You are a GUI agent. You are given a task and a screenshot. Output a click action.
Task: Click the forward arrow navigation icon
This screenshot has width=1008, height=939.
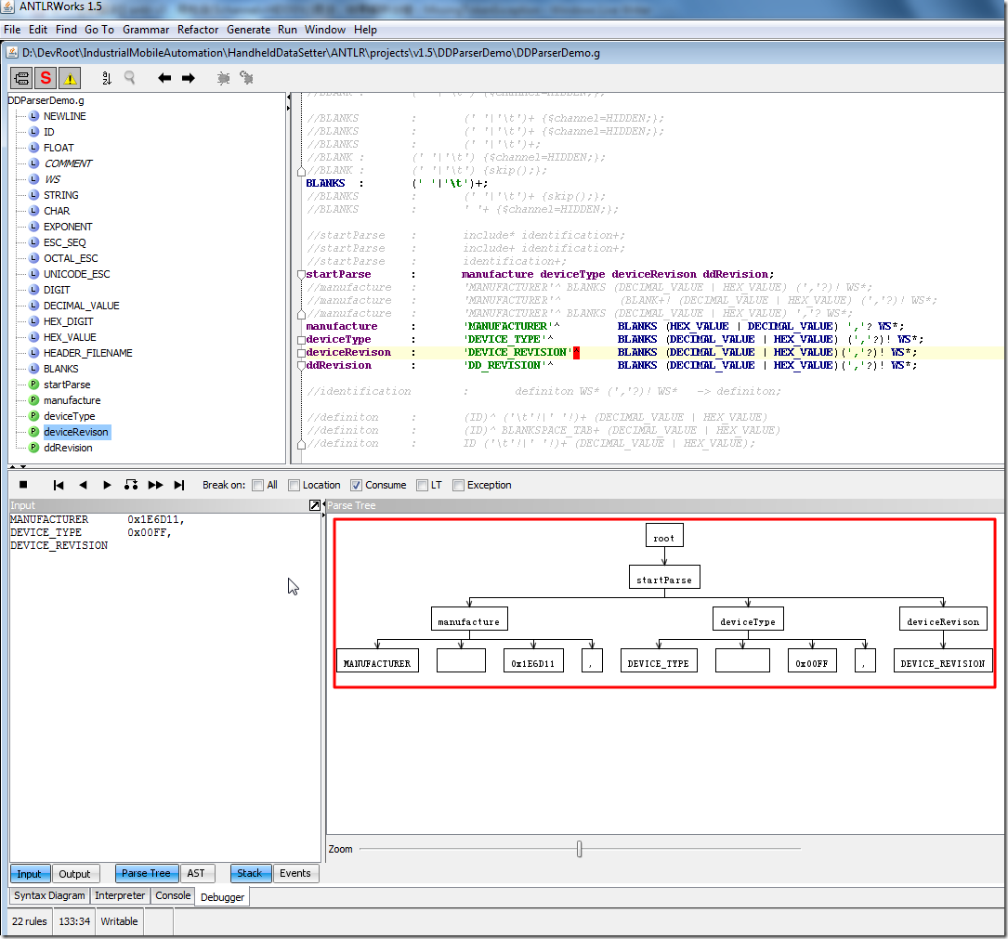pos(188,78)
